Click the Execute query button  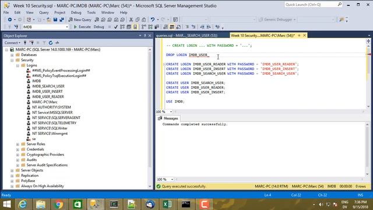coord(82,27)
